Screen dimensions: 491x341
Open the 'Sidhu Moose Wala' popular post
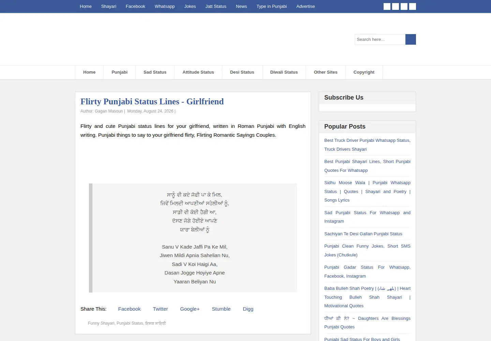[x=367, y=191]
